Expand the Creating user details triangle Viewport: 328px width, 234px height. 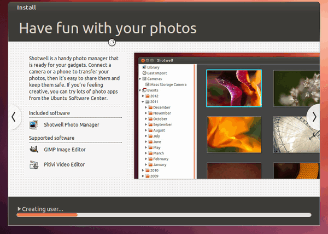[19, 209]
